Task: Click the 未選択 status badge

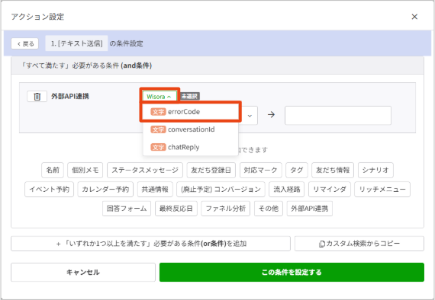Action: click(x=190, y=96)
